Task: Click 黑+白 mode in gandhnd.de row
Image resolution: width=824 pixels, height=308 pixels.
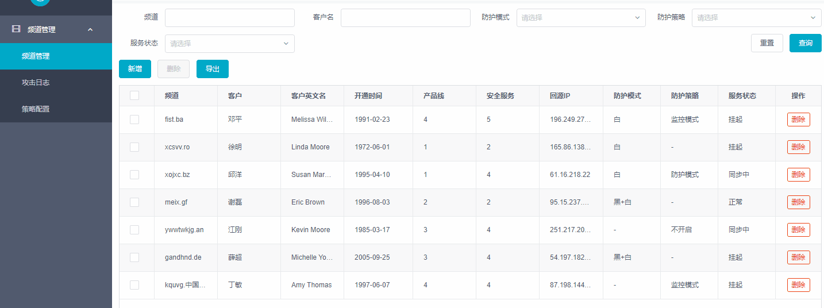Action: pyautogui.click(x=623, y=257)
